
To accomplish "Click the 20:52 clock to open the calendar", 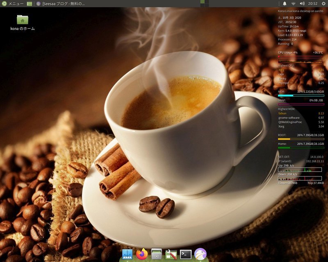I will click(313, 4).
